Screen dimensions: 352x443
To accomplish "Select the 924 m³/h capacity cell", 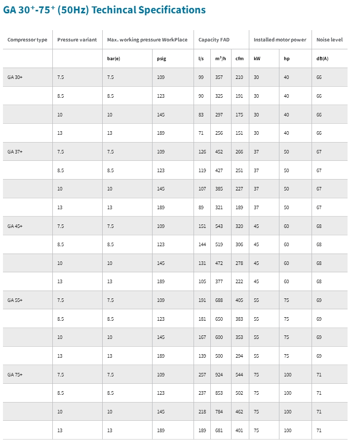I will tap(219, 374).
